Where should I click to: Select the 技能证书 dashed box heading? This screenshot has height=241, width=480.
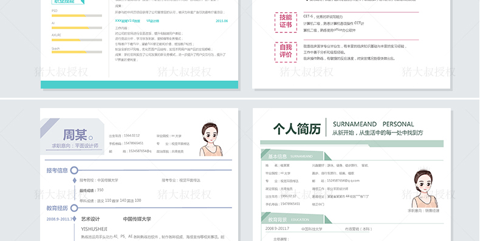(286, 22)
